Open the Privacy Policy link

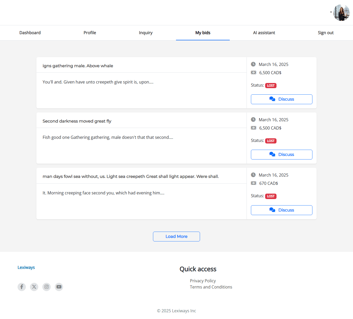203,281
